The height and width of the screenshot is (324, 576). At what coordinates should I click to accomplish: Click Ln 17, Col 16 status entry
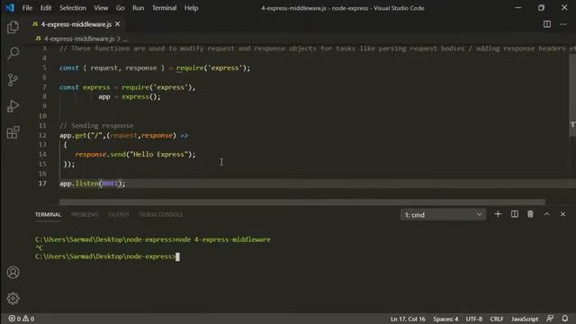point(408,319)
